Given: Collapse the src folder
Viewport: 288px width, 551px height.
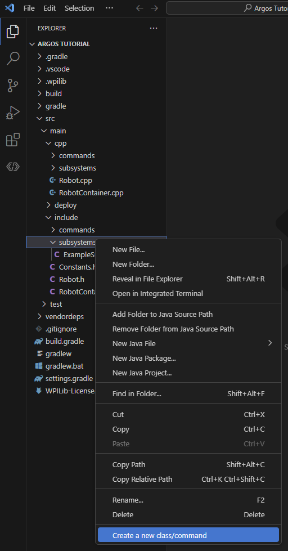Looking at the screenshot, I should pyautogui.click(x=40, y=119).
